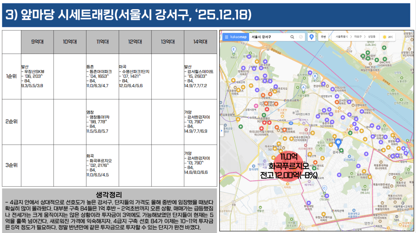Click the 강서대학교 label on the map
The width and height of the screenshot is (416, 233).
point(349,160)
